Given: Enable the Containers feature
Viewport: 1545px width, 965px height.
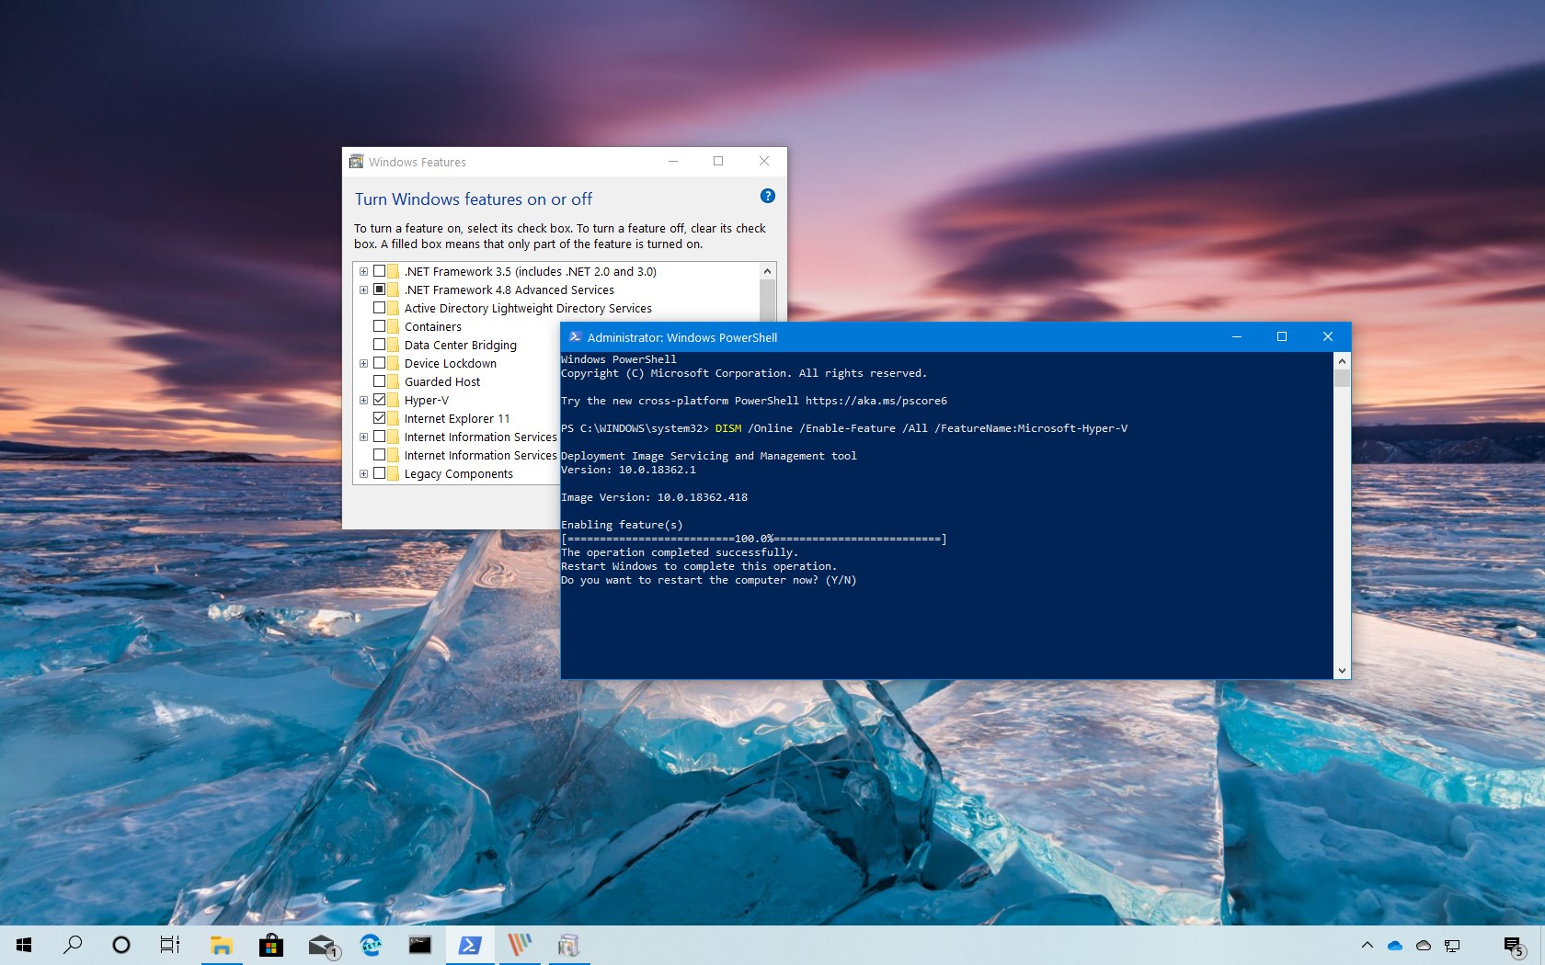Looking at the screenshot, I should point(382,326).
